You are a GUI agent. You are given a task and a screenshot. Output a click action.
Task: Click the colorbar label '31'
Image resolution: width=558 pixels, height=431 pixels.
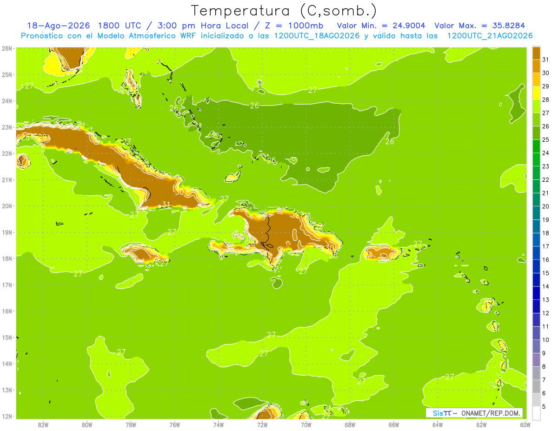[x=545, y=60]
